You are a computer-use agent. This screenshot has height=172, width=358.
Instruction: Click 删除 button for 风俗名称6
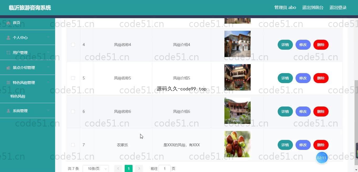321,112
